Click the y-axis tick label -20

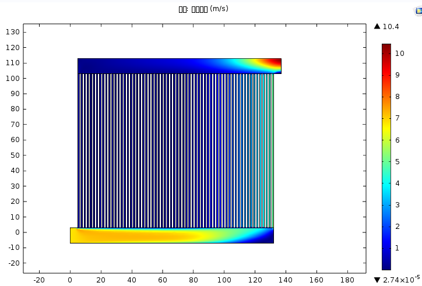(14, 263)
